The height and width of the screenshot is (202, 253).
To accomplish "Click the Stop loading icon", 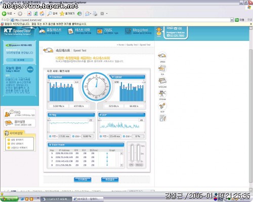I will coord(29,14).
